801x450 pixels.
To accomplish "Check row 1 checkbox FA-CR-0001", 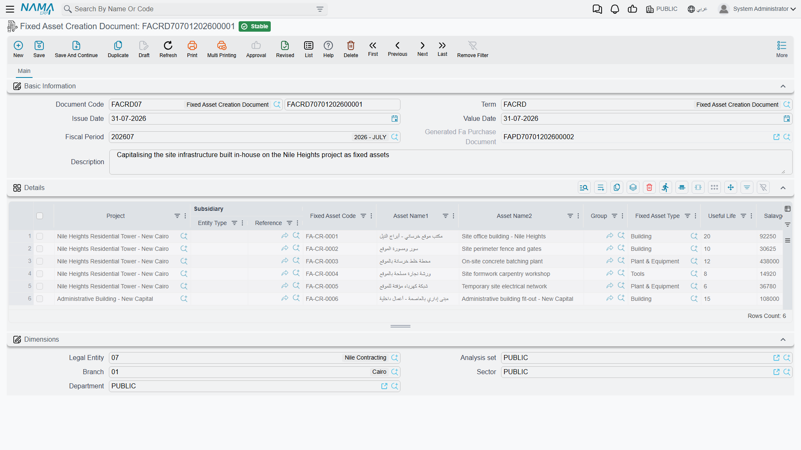I will point(40,236).
